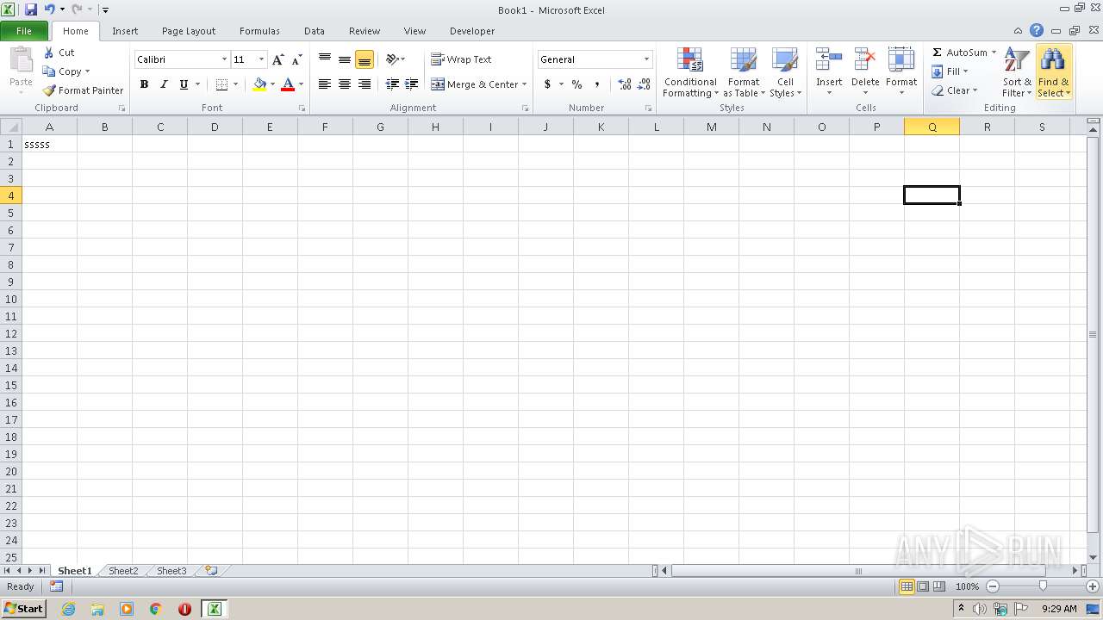Click the Windows Start button

23,609
